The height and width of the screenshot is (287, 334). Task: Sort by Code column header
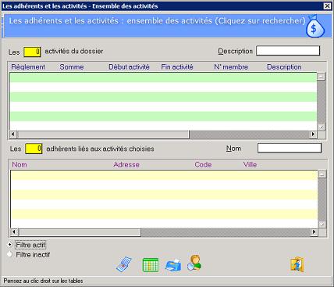point(203,164)
